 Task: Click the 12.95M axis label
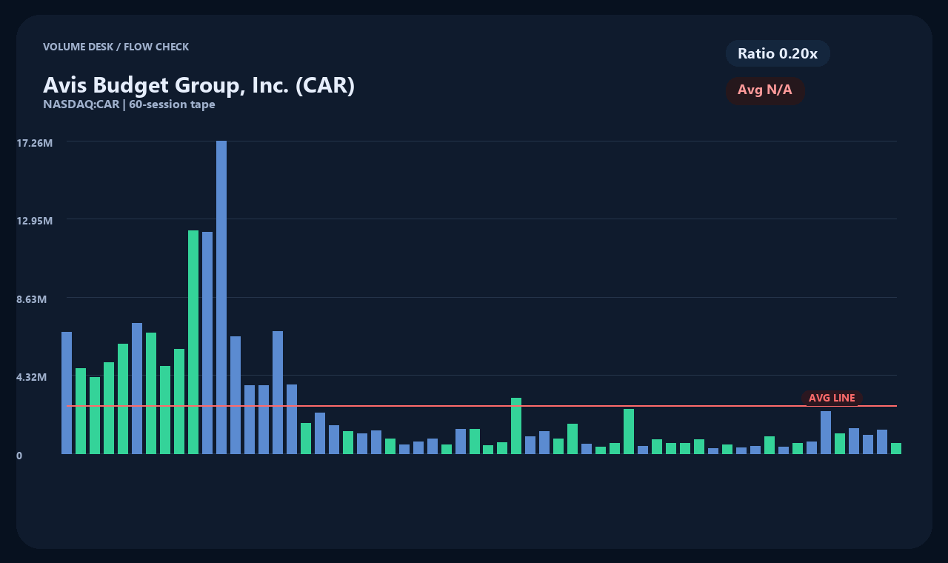coord(34,221)
